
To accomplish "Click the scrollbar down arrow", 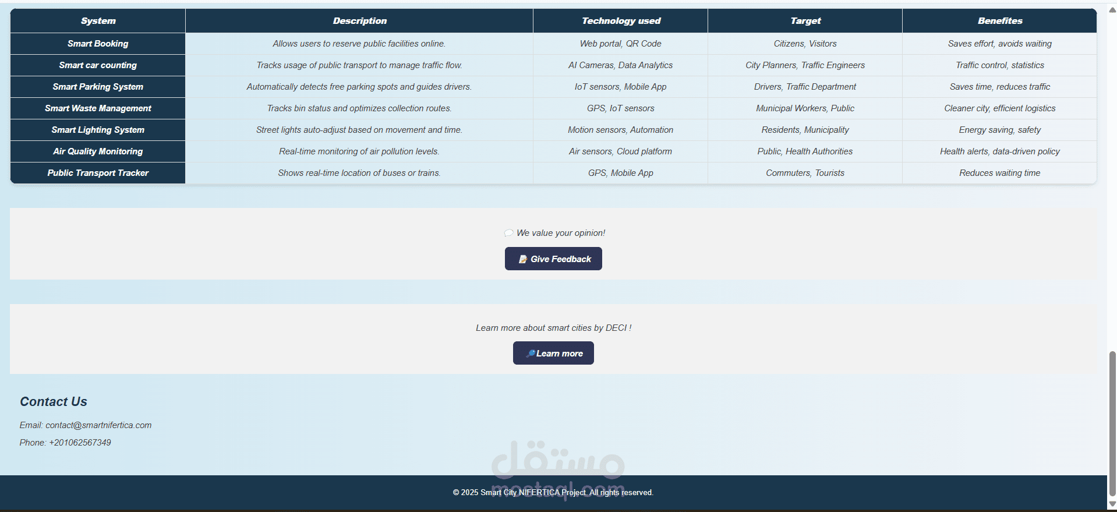I will 1112,504.
